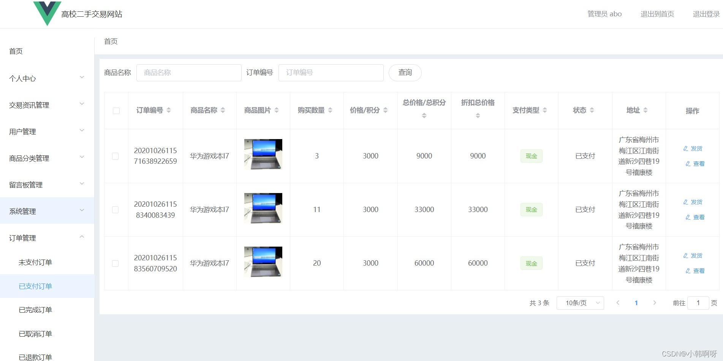Open 已取消订单 submenu item
This screenshot has height=361, width=723.
tap(47, 334)
